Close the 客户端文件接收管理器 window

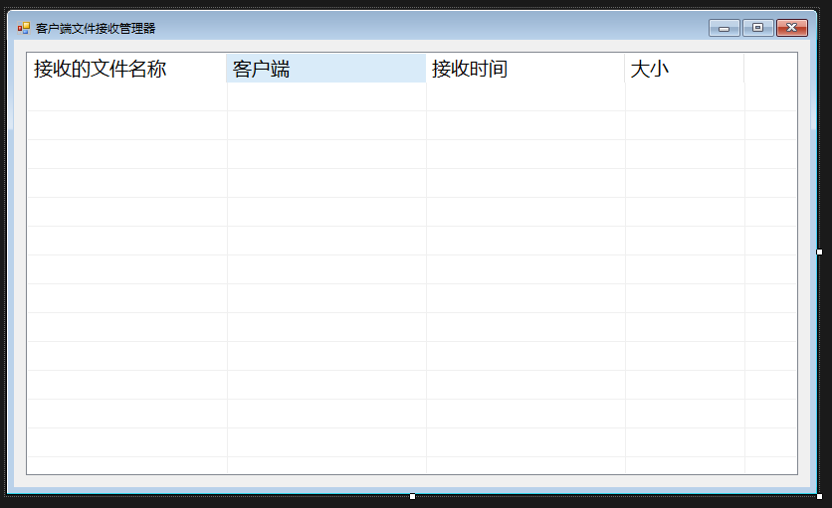(792, 28)
